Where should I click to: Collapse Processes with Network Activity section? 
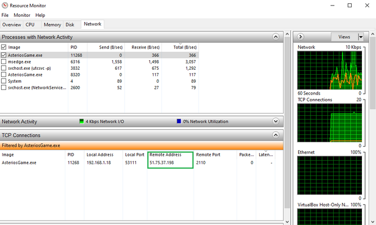click(x=276, y=37)
